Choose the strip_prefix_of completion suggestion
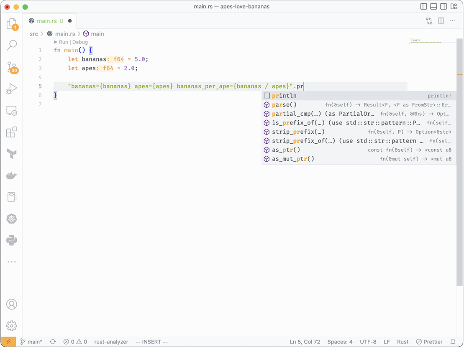 click(x=359, y=141)
